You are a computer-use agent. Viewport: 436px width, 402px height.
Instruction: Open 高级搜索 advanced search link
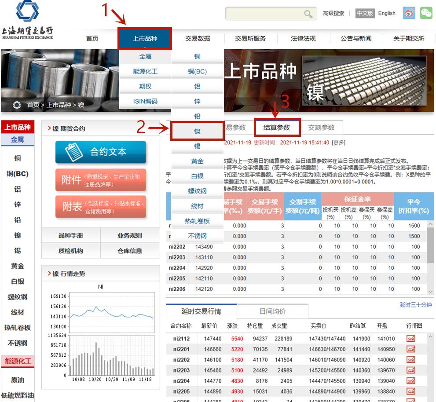point(333,13)
